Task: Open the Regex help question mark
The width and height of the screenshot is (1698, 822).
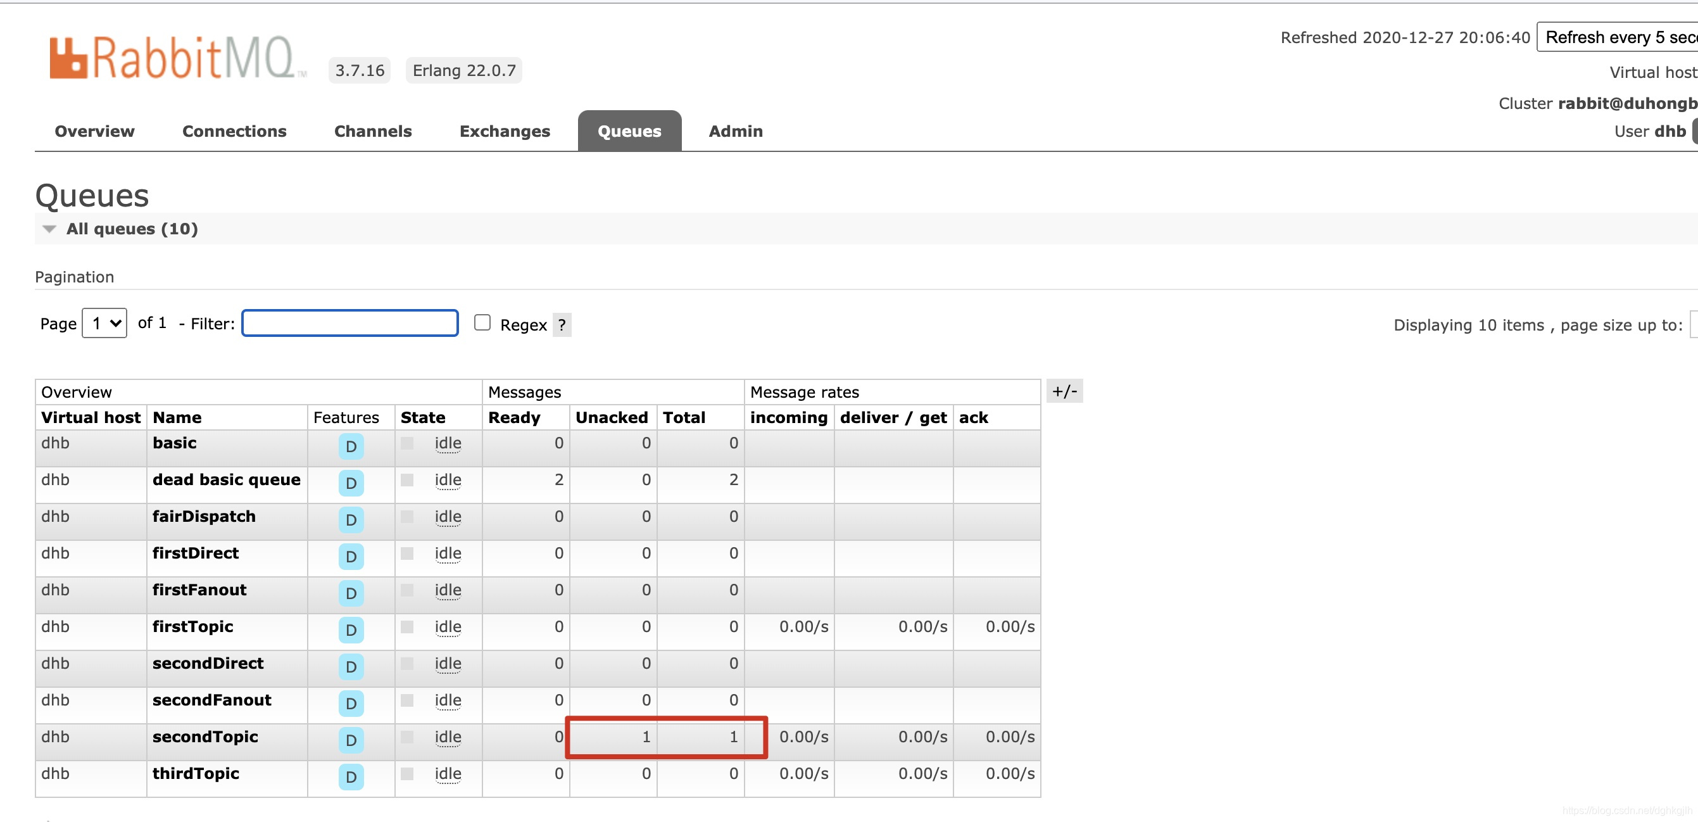Action: (562, 325)
